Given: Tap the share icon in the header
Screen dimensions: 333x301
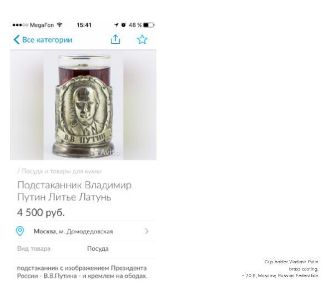Looking at the screenshot, I should (115, 39).
